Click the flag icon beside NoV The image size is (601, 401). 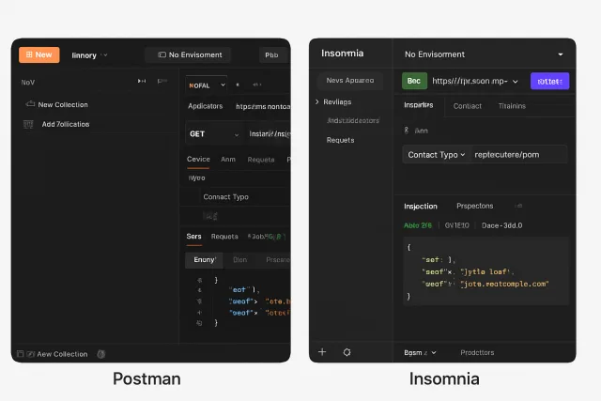point(162,81)
